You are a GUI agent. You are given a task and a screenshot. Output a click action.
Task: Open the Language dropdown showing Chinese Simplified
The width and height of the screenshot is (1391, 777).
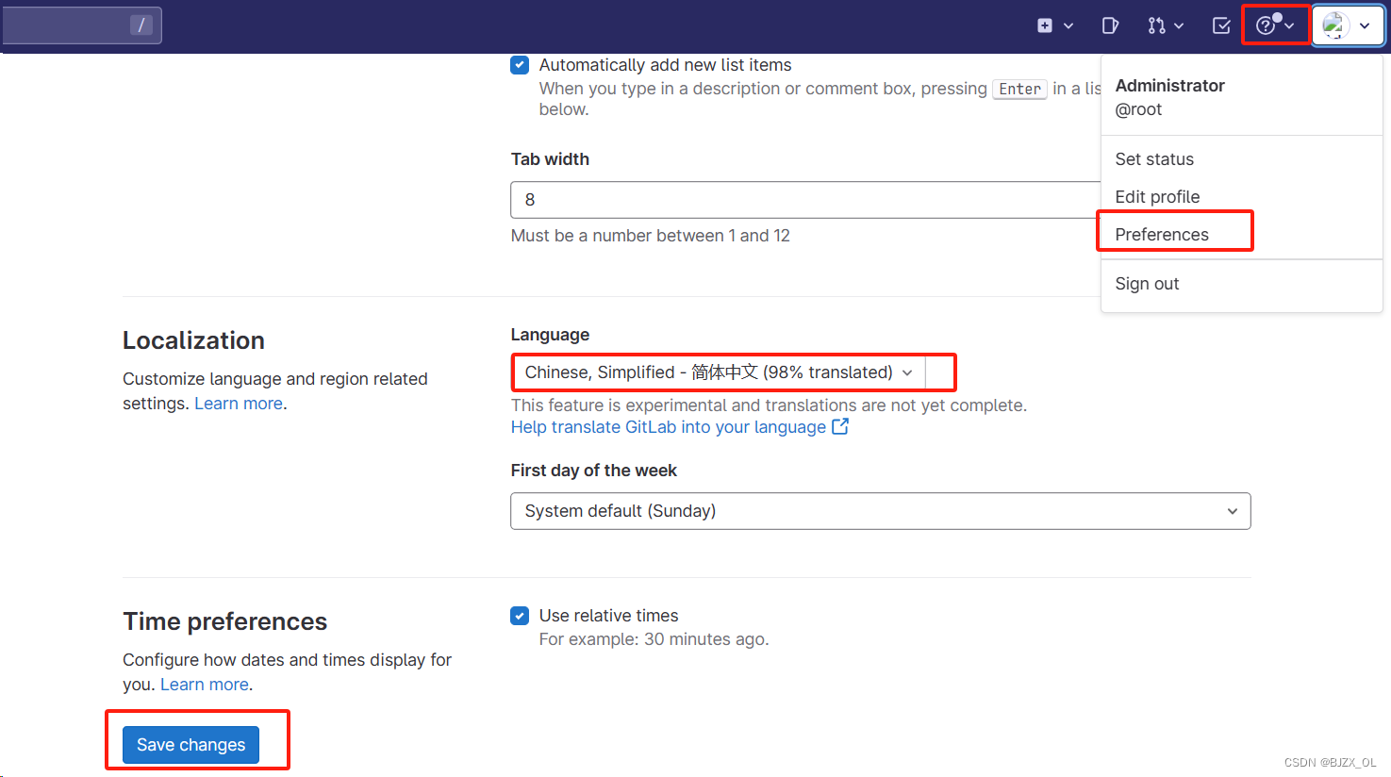[719, 372]
